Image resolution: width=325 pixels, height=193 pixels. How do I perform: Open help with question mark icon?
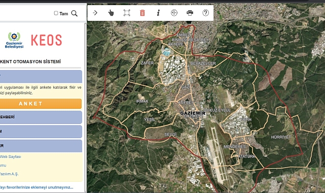click(x=206, y=13)
